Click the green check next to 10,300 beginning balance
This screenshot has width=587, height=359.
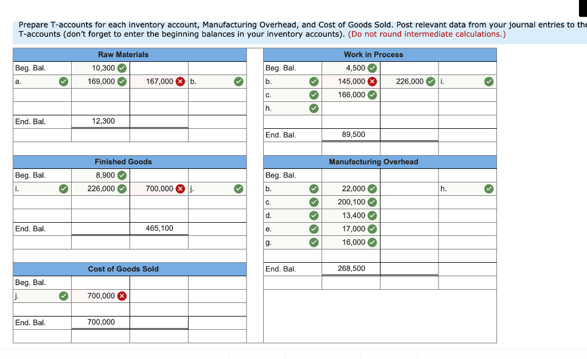pos(122,68)
